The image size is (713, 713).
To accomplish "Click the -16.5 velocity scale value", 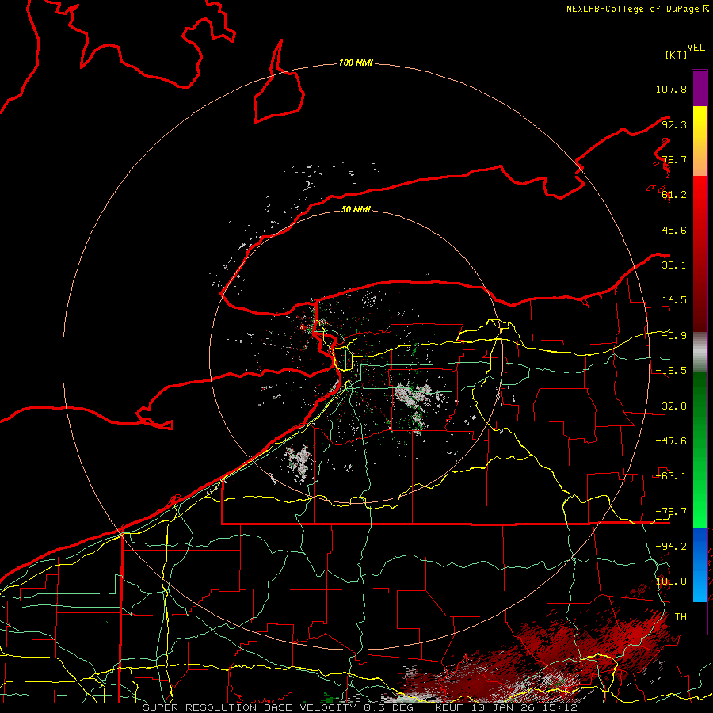I will (x=671, y=371).
